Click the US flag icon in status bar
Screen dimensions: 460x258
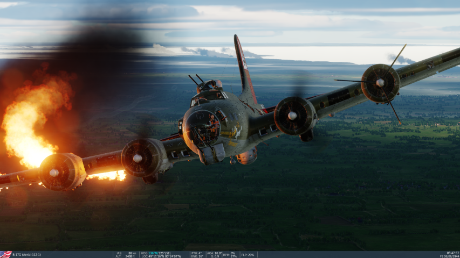[5, 254]
